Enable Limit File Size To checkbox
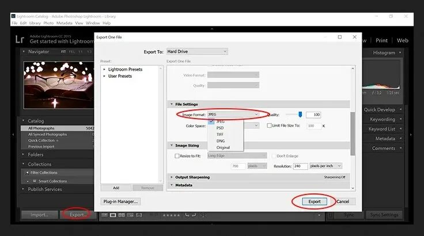This screenshot has width=424, height=236. 270,125
